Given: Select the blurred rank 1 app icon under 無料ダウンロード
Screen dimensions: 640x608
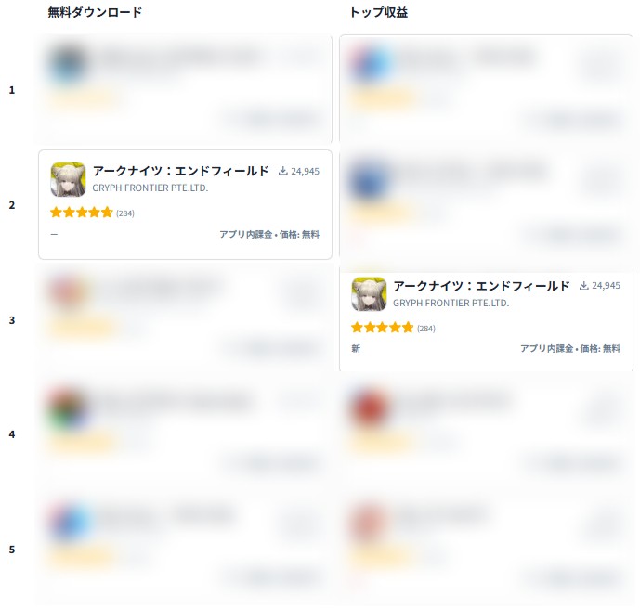Looking at the screenshot, I should point(68,64).
